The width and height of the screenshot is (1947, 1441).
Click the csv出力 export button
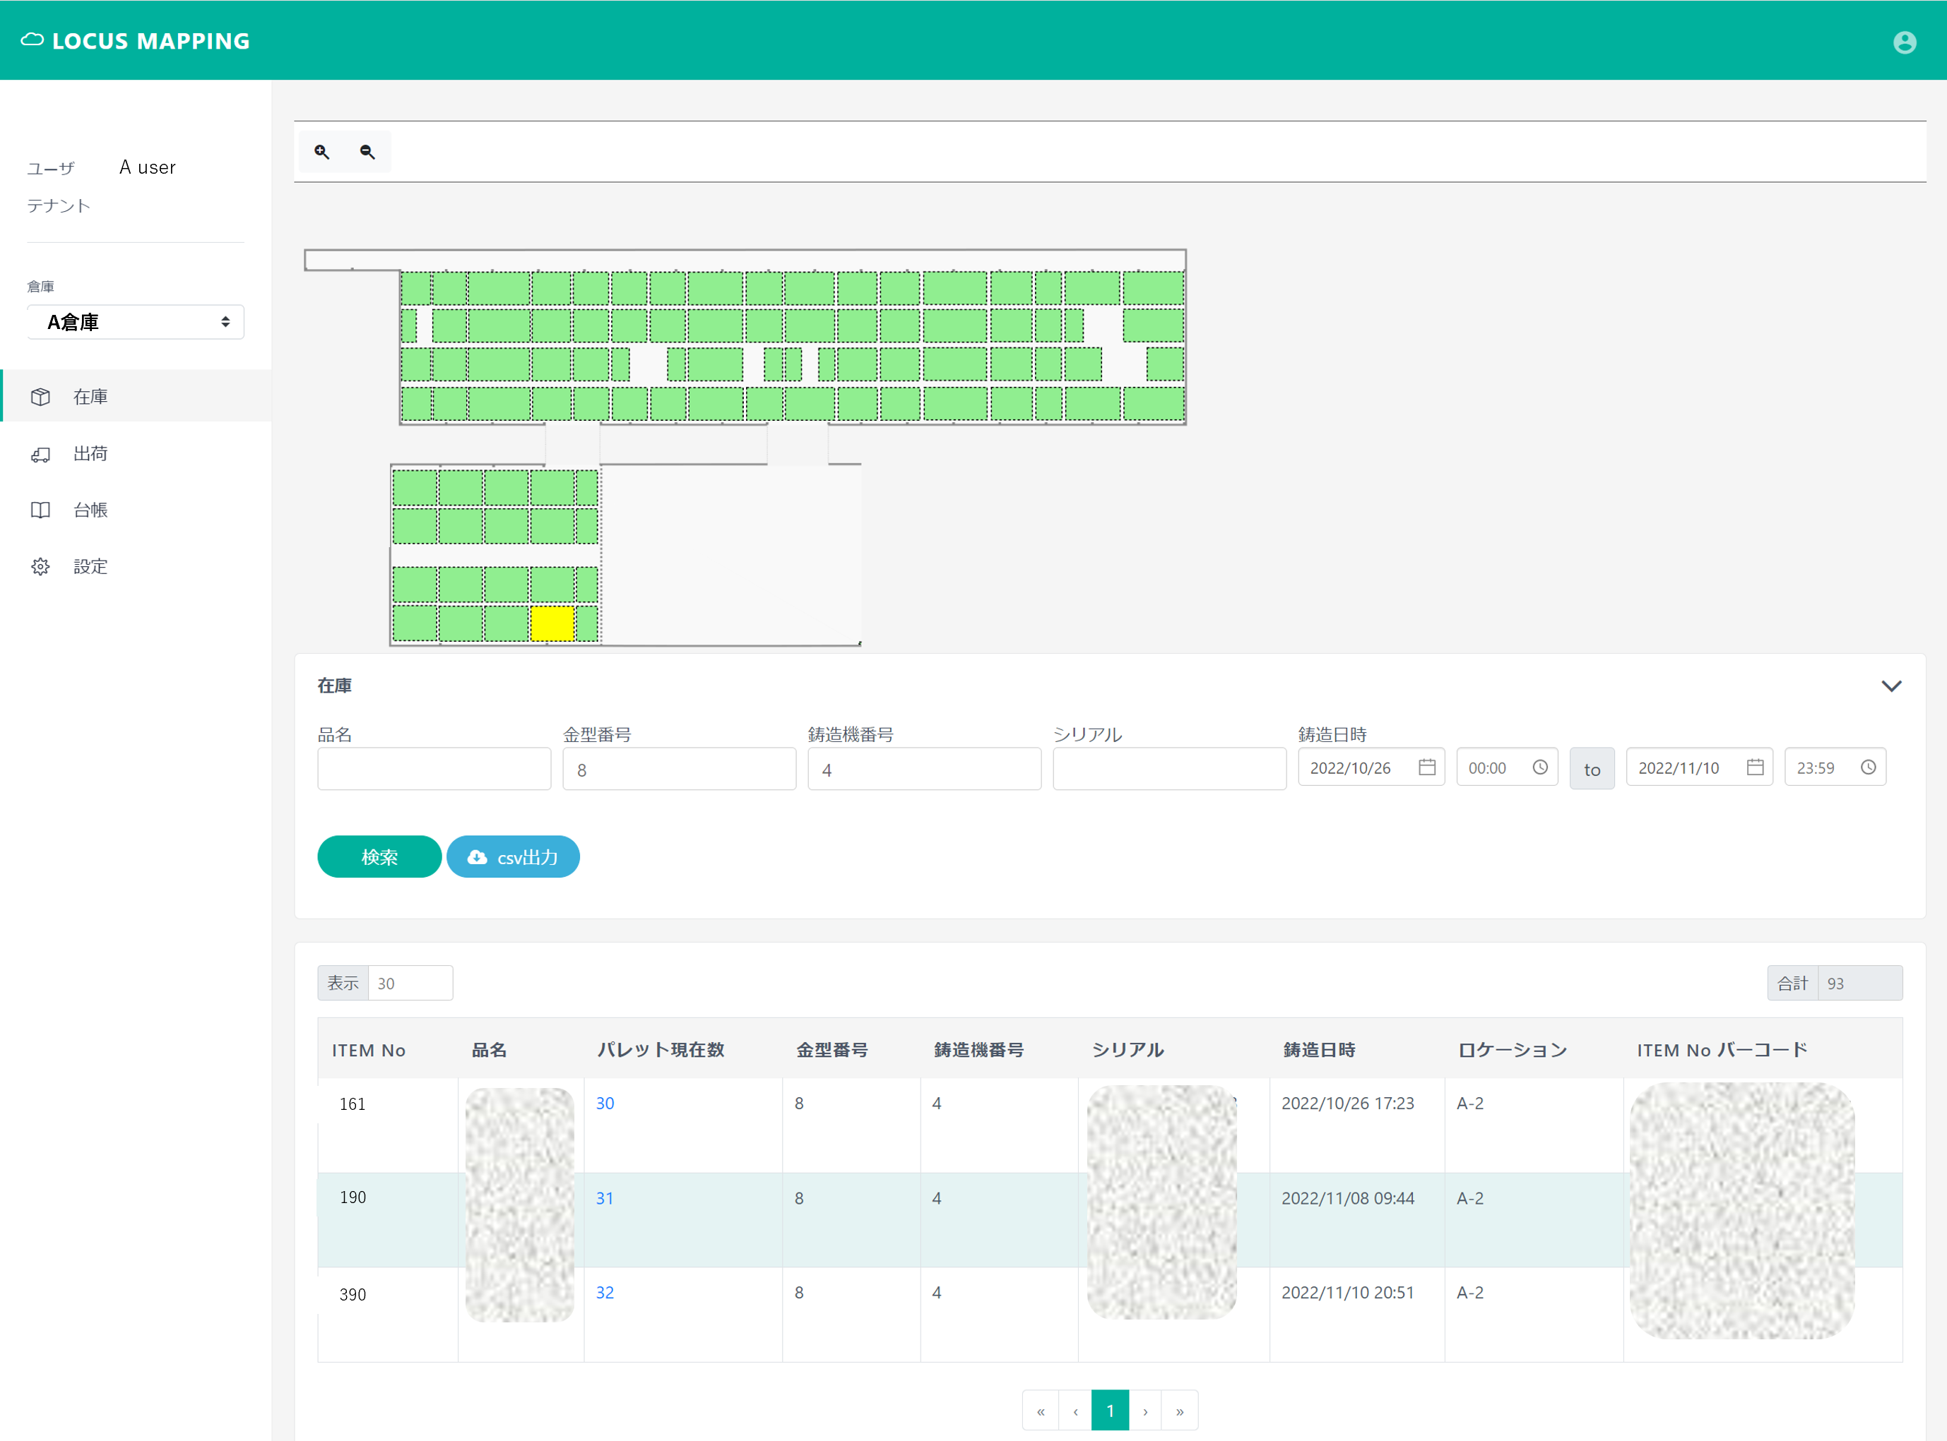[x=513, y=856]
